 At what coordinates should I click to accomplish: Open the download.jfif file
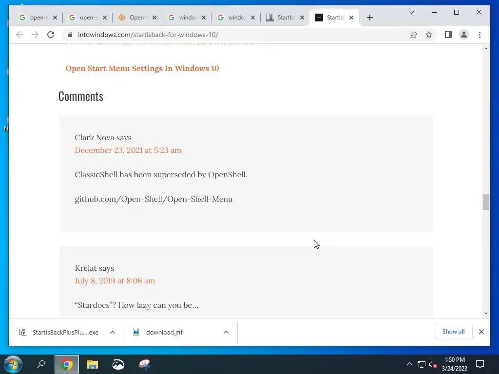[165, 332]
